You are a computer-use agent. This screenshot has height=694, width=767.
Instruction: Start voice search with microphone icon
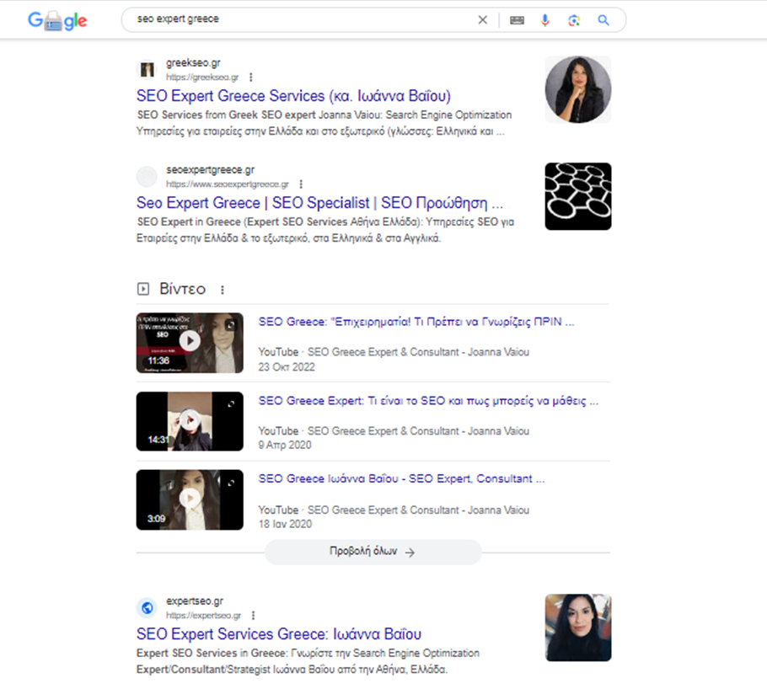click(545, 20)
